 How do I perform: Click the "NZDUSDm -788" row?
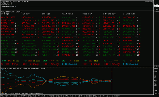28,43
